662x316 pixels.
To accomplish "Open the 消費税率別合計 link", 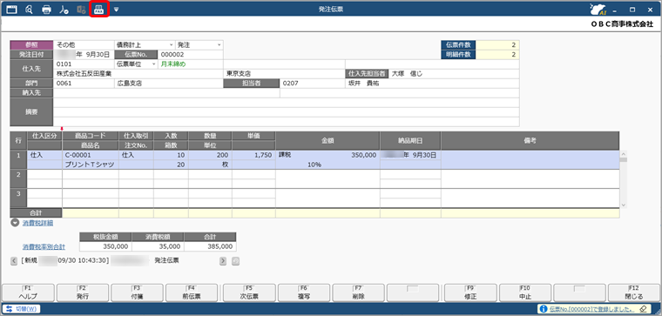I will point(44,247).
